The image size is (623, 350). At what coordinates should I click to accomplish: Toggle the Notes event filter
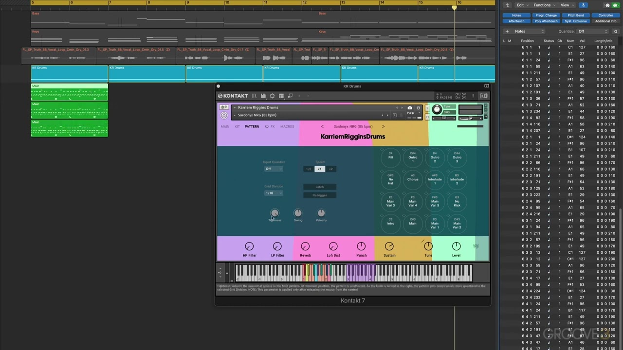[x=516, y=15]
